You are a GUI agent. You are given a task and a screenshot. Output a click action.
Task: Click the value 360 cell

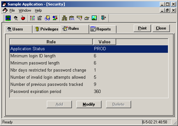click(x=97, y=91)
